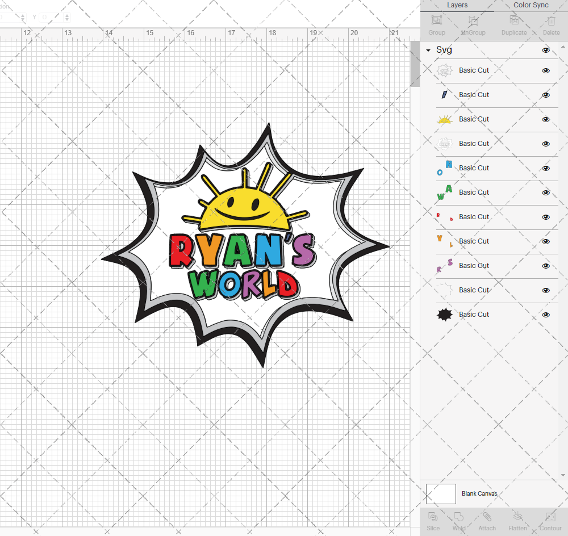
Task: Select the purple R S letters layer thumbnail
Action: [x=445, y=266]
